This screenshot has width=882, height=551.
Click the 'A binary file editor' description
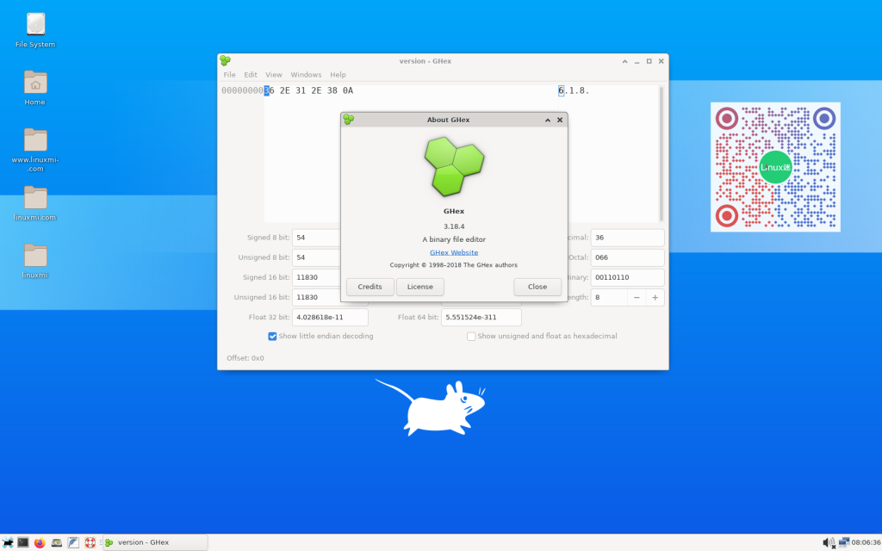click(x=454, y=239)
